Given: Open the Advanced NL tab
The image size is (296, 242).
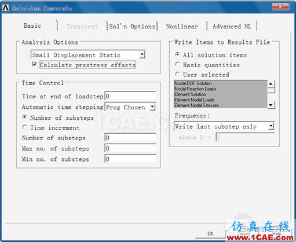Looking at the screenshot, I should tap(232, 26).
